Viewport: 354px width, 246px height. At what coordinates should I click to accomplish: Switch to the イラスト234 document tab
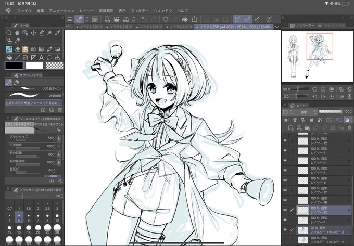tap(149, 27)
